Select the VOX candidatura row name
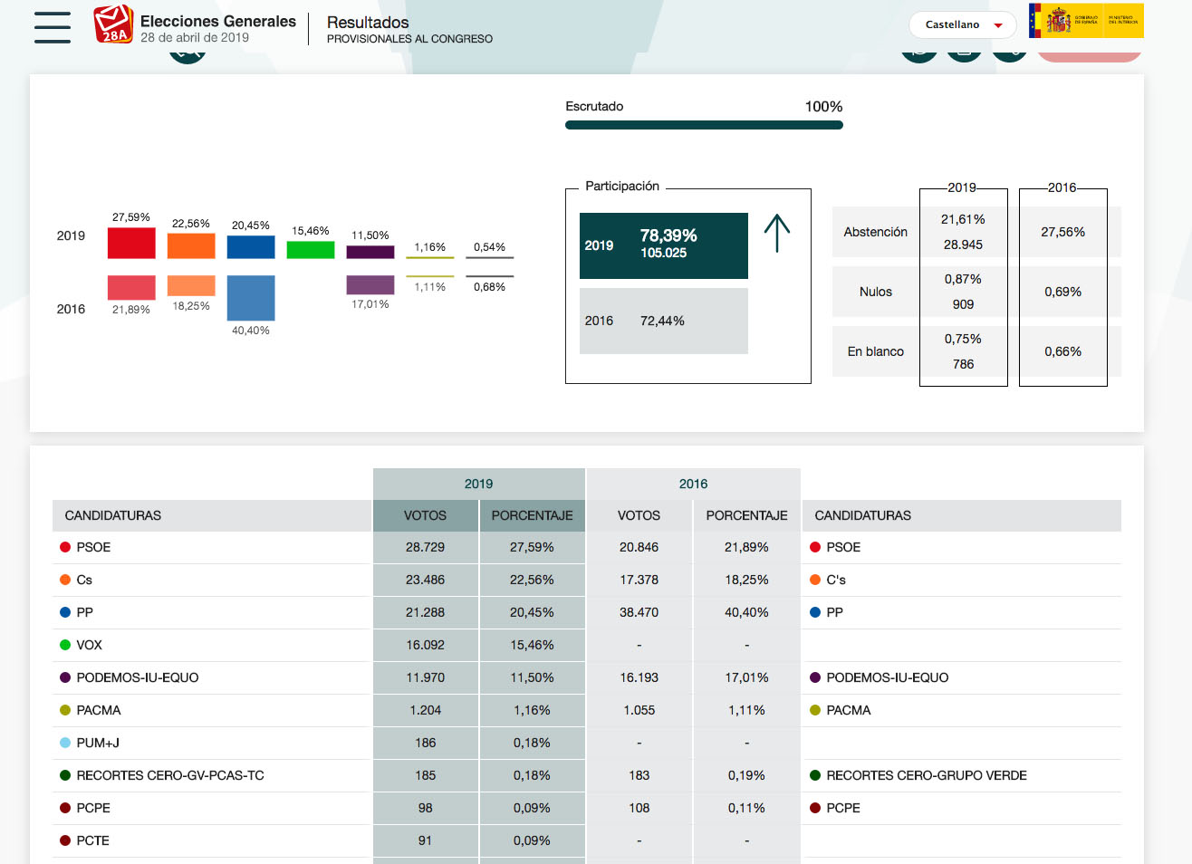The width and height of the screenshot is (1192, 864). 90,645
